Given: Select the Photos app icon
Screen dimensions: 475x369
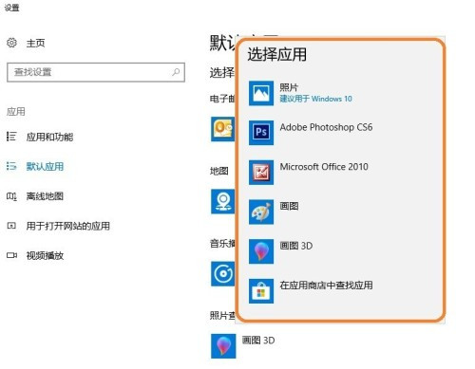Looking at the screenshot, I should click(261, 93).
